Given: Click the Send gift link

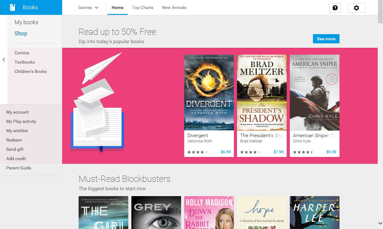Looking at the screenshot, I should 15,149.
